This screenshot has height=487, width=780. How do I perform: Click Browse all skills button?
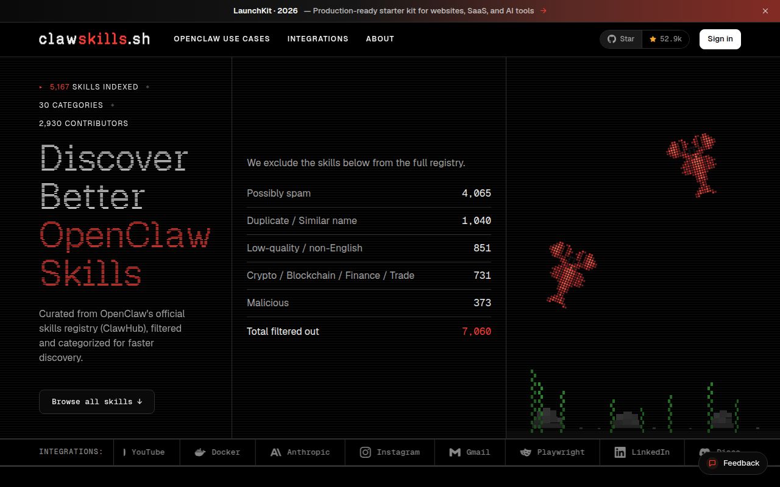point(97,402)
